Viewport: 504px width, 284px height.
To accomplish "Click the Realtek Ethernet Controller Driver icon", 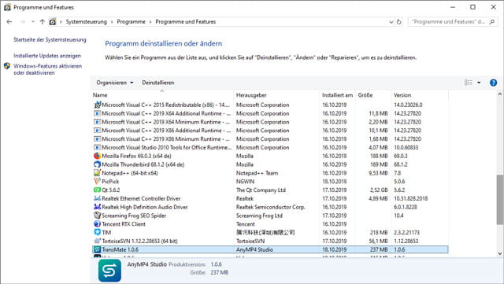I will 97,198.
